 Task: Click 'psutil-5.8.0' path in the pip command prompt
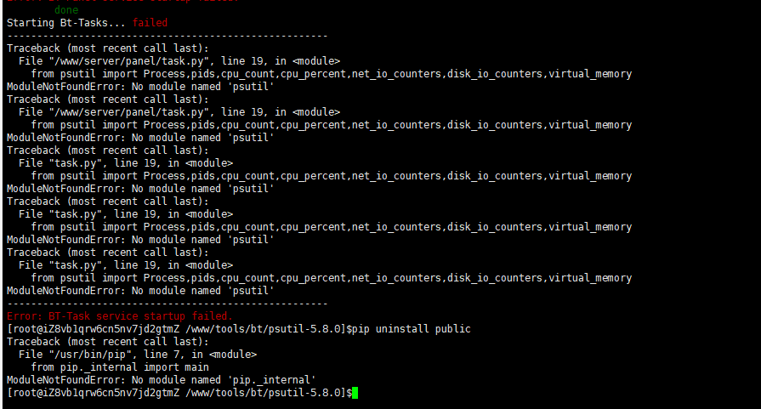click(304, 329)
